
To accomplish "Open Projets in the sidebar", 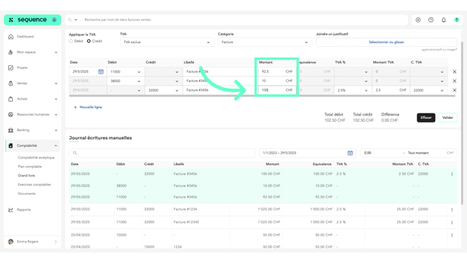I will (x=22, y=68).
